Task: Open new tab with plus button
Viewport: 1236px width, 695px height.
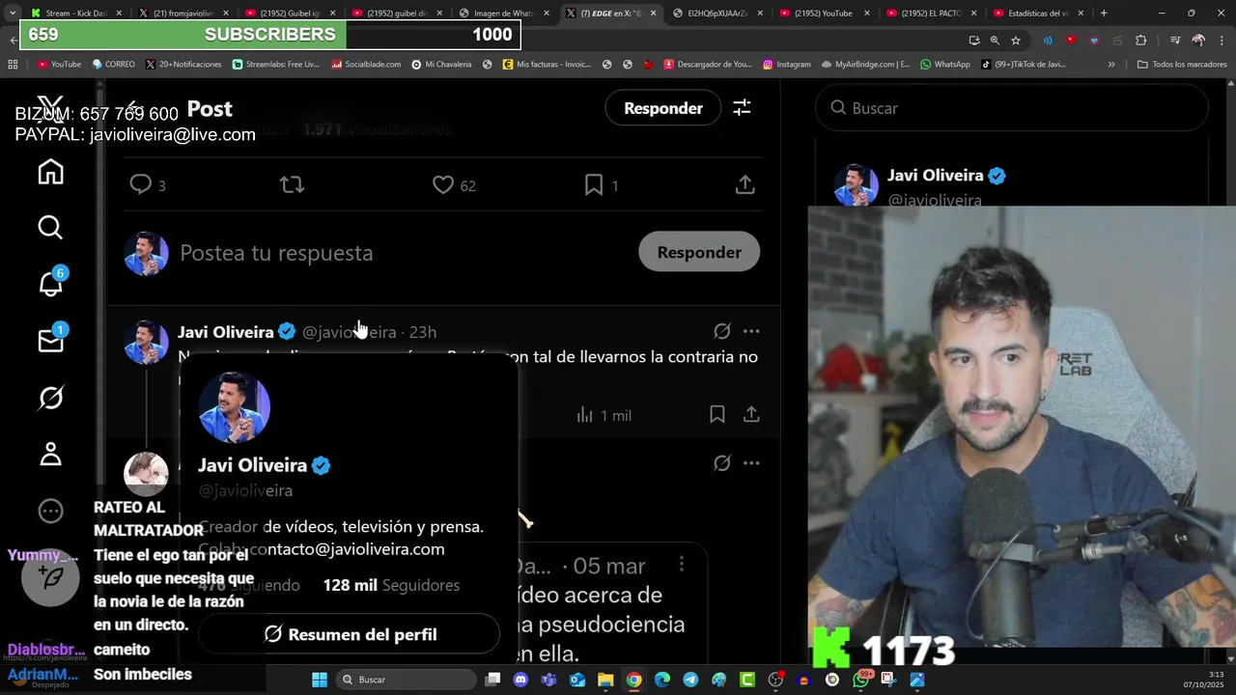Action: point(1104,13)
